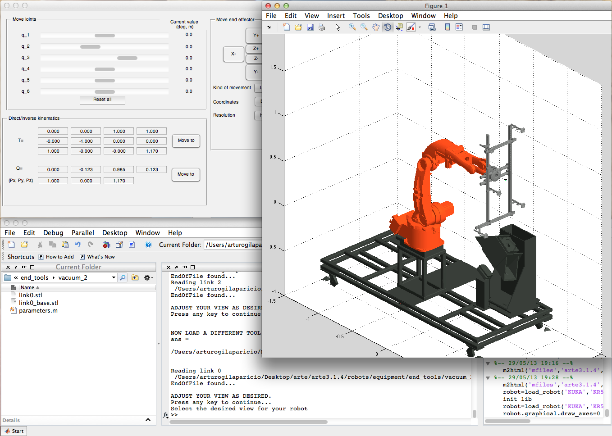
Task: Click the How to Add shortcut
Action: (56, 257)
